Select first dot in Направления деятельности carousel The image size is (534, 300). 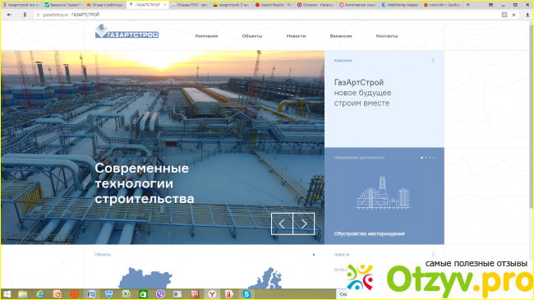coord(422,158)
